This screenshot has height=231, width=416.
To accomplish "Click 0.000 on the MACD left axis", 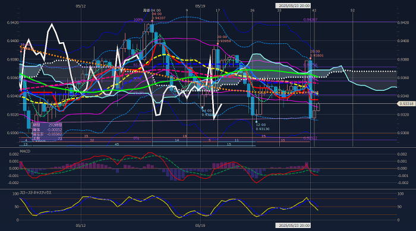I will tap(14, 169).
